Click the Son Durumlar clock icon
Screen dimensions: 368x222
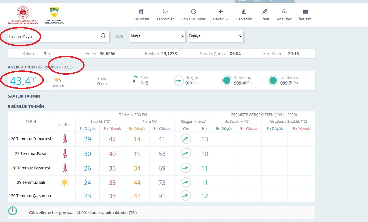193,12
